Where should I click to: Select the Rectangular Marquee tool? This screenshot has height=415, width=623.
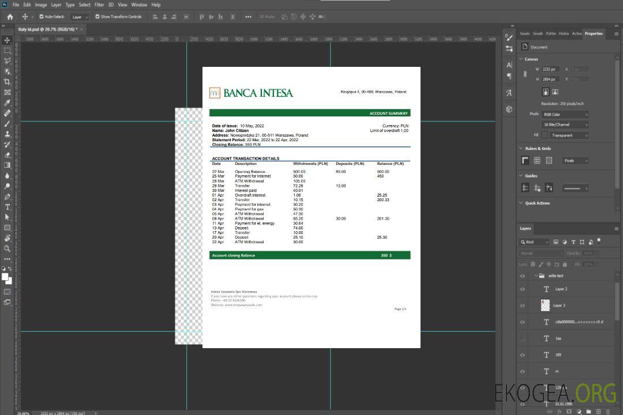click(7, 51)
